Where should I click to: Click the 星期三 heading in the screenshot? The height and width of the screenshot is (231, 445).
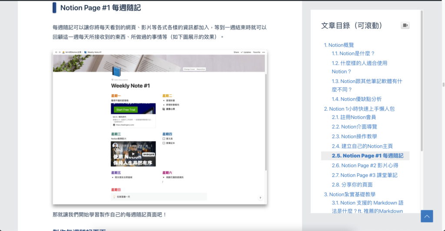(116, 134)
